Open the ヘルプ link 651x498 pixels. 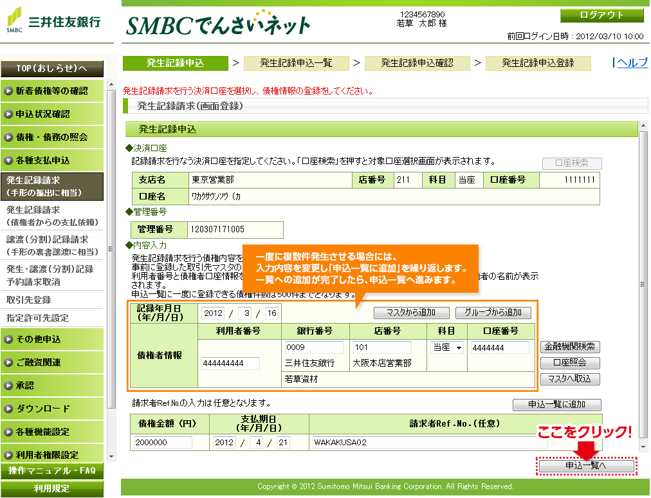tap(632, 62)
